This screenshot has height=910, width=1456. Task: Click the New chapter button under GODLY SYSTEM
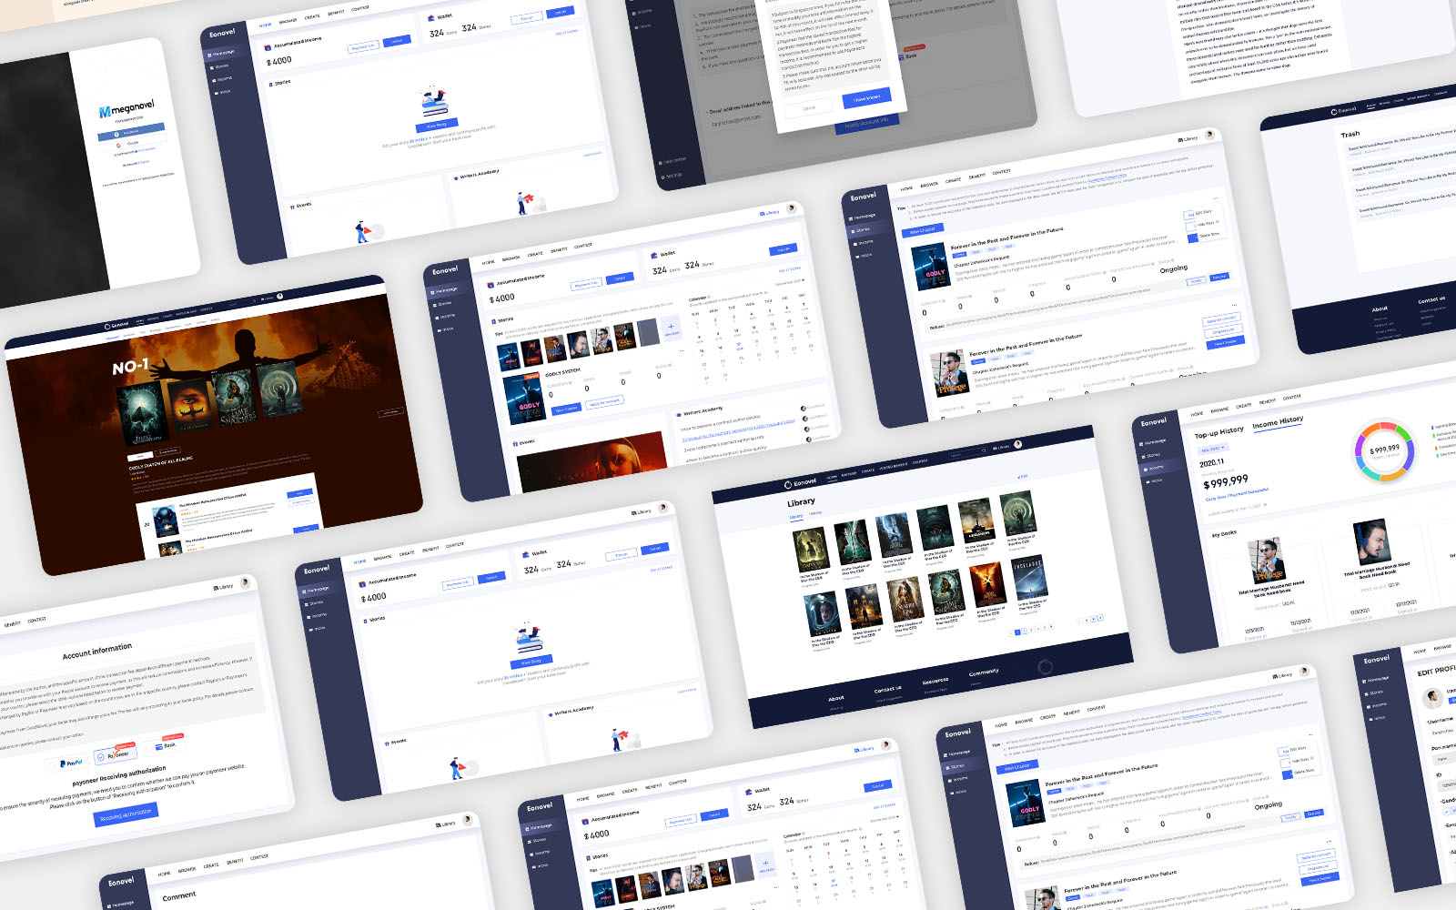click(566, 409)
